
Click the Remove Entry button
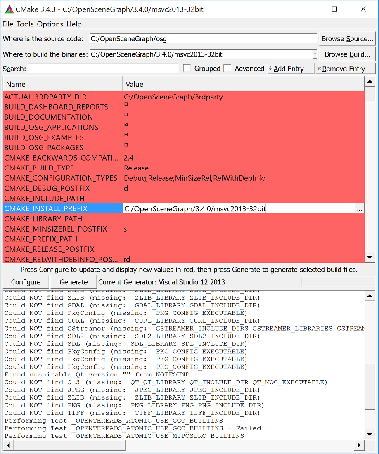point(345,69)
